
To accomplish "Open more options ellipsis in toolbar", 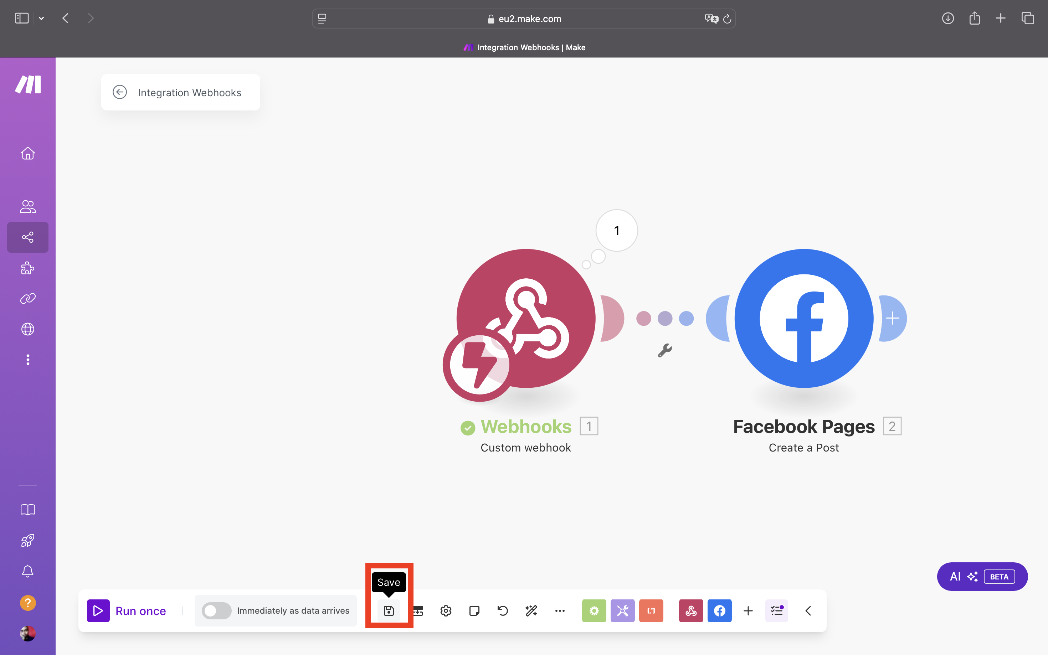I will point(560,611).
